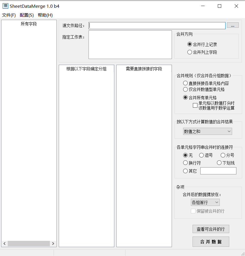Click the 合并数据 button
The image size is (245, 256).
tap(211, 241)
